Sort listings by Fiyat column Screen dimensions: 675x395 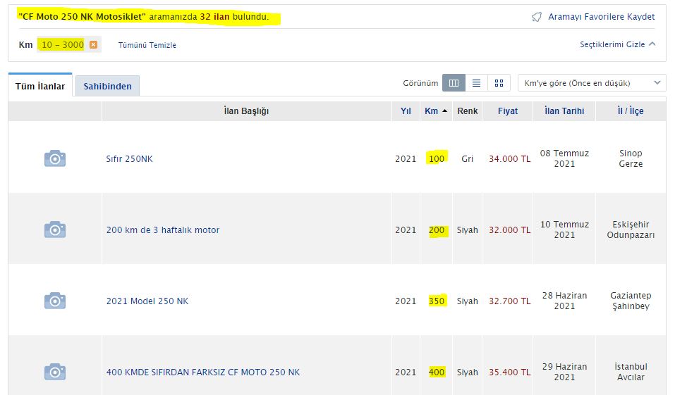point(508,111)
